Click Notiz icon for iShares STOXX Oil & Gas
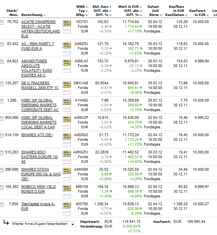Viewport: 217px width, 235px height. click(x=67, y=177)
